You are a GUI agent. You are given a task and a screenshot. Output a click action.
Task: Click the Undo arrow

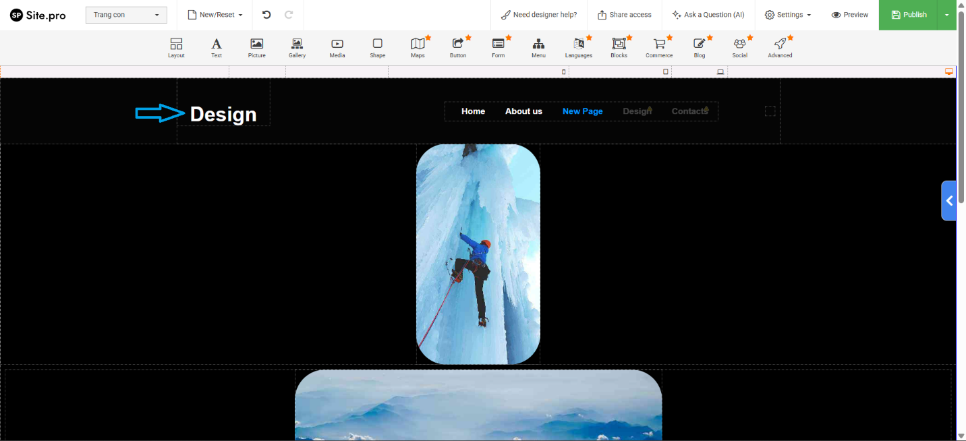[266, 15]
